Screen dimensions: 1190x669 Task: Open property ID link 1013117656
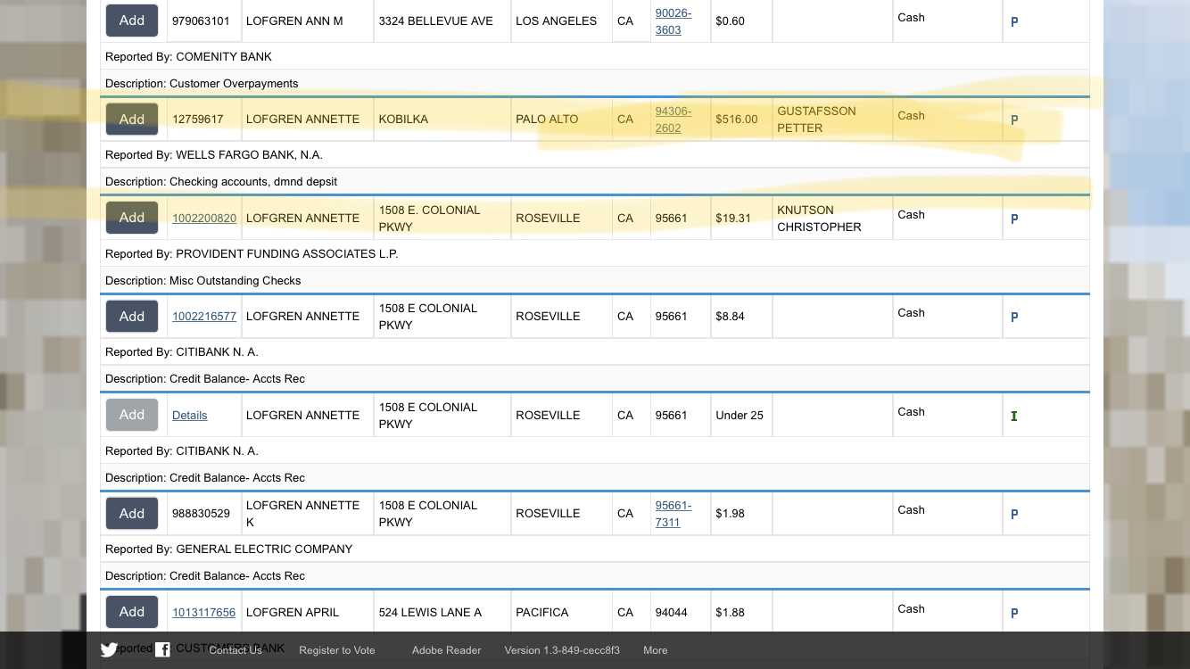(x=204, y=612)
